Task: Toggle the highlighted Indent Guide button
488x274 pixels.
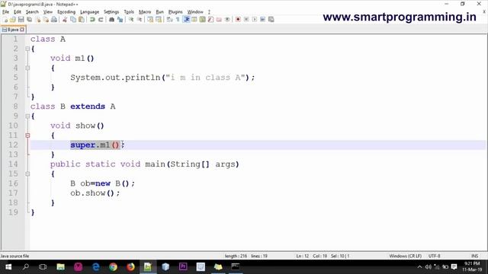Action: [x=186, y=20]
